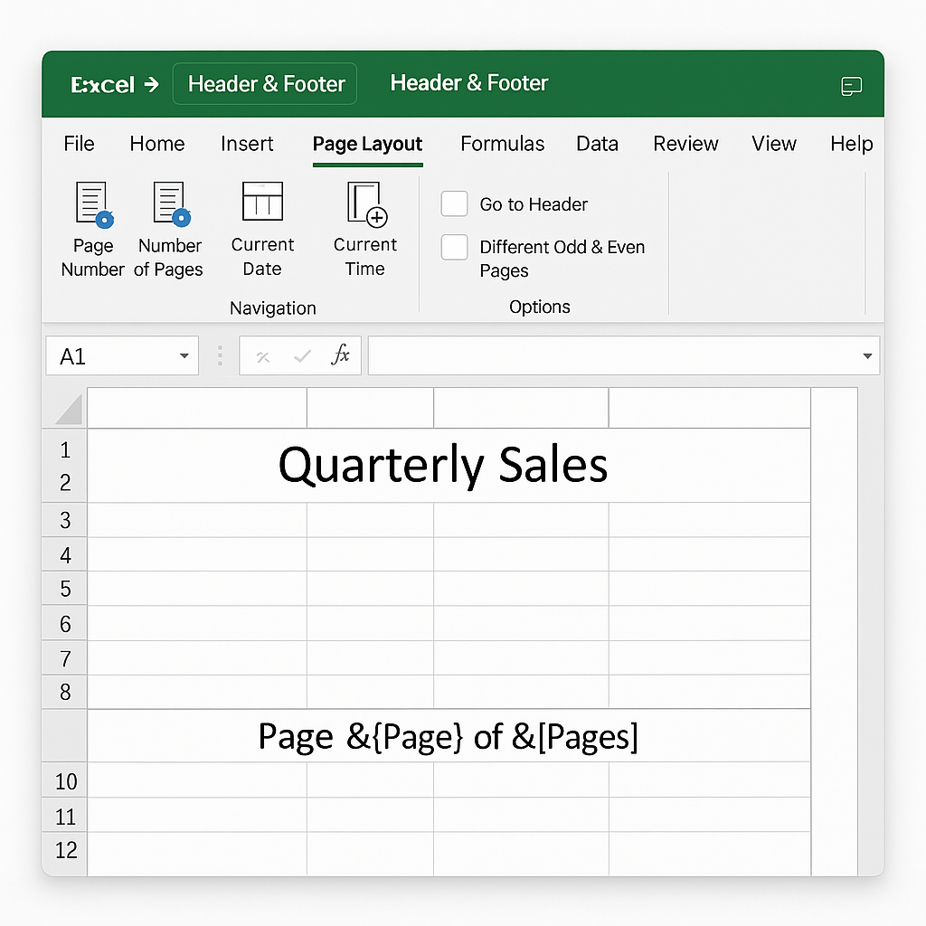Switch to the Formulas tab

click(502, 144)
